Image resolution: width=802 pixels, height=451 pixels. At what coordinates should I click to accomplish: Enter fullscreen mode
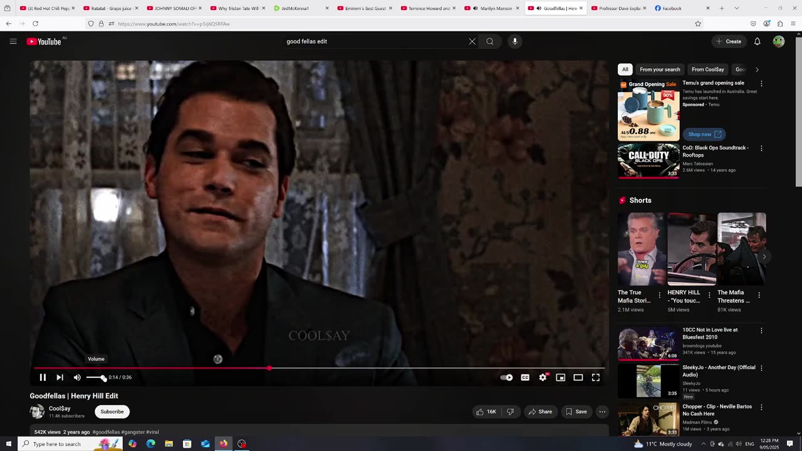pos(595,377)
